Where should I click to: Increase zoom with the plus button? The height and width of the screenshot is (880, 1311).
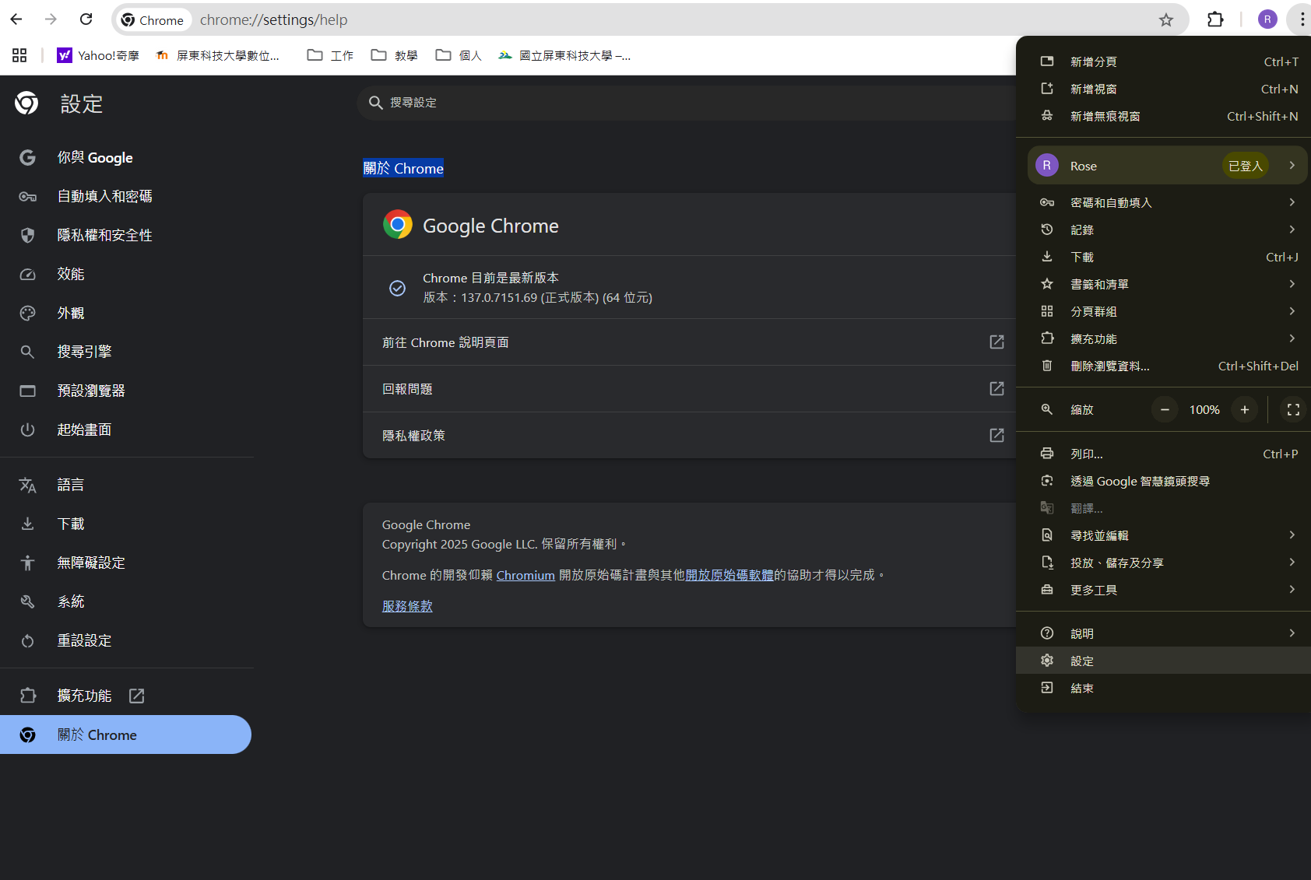point(1245,410)
